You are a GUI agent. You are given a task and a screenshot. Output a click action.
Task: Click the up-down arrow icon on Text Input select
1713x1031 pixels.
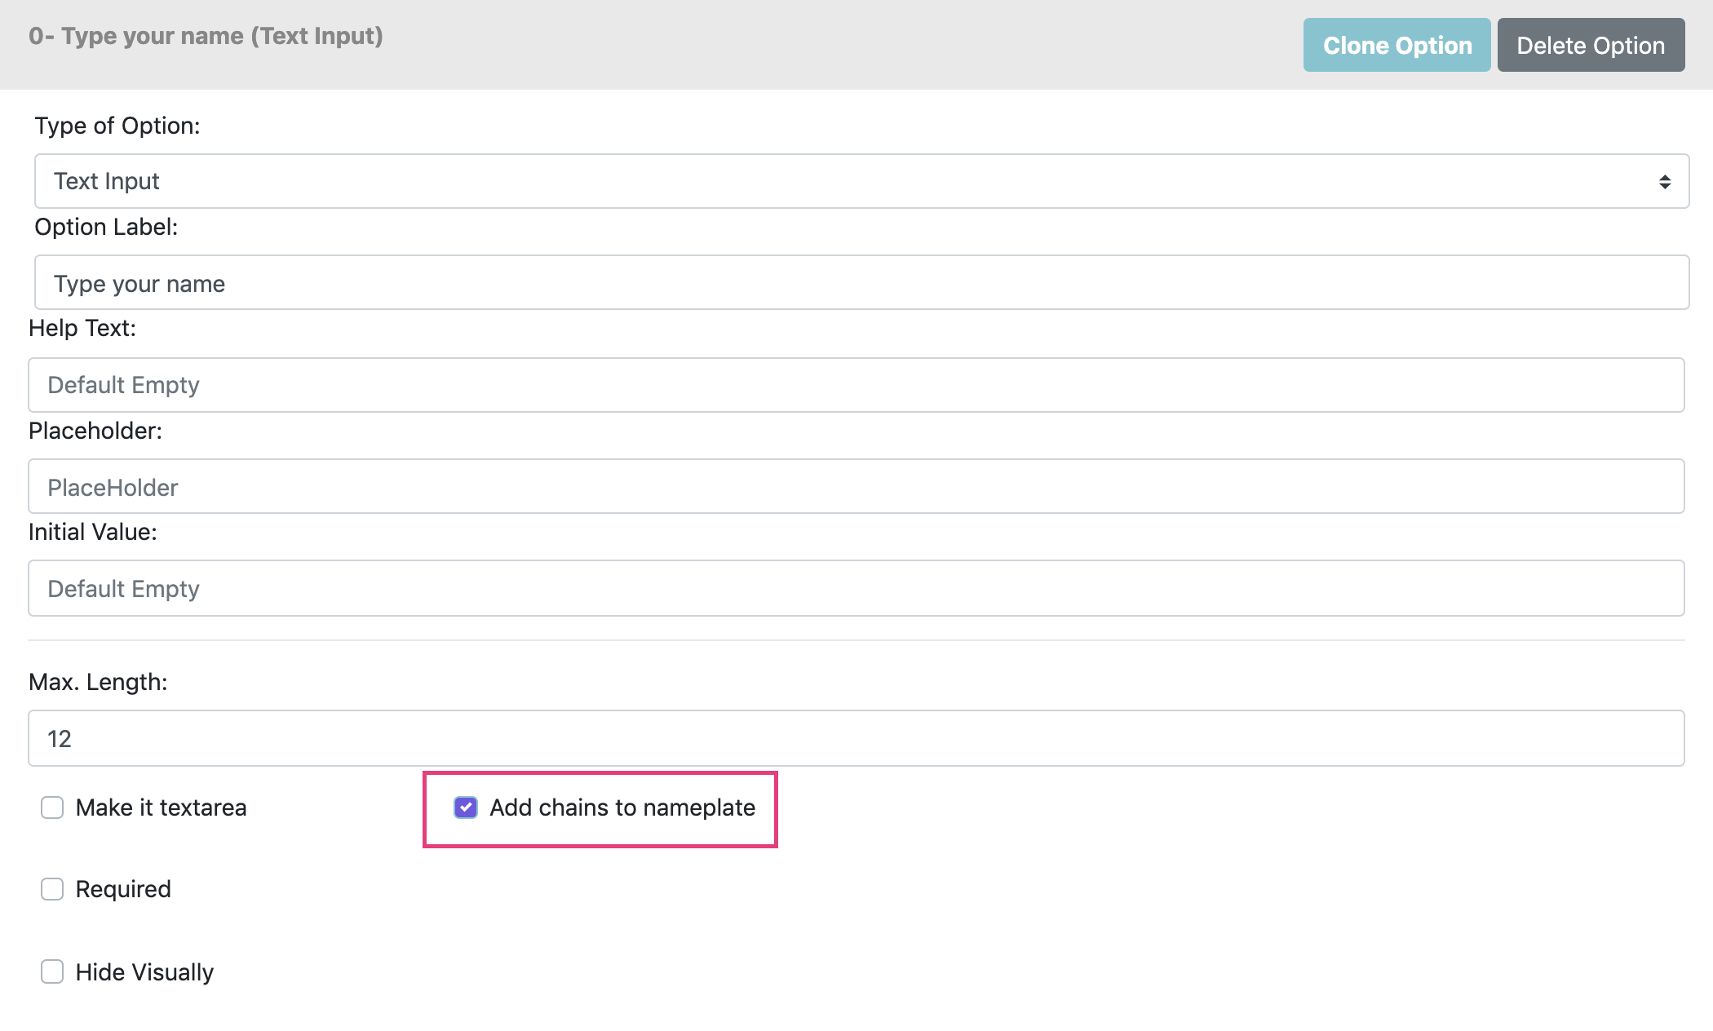(1664, 182)
